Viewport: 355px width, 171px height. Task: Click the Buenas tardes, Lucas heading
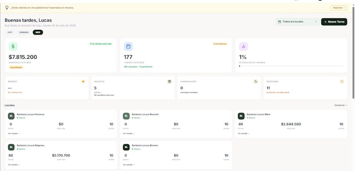pos(28,20)
